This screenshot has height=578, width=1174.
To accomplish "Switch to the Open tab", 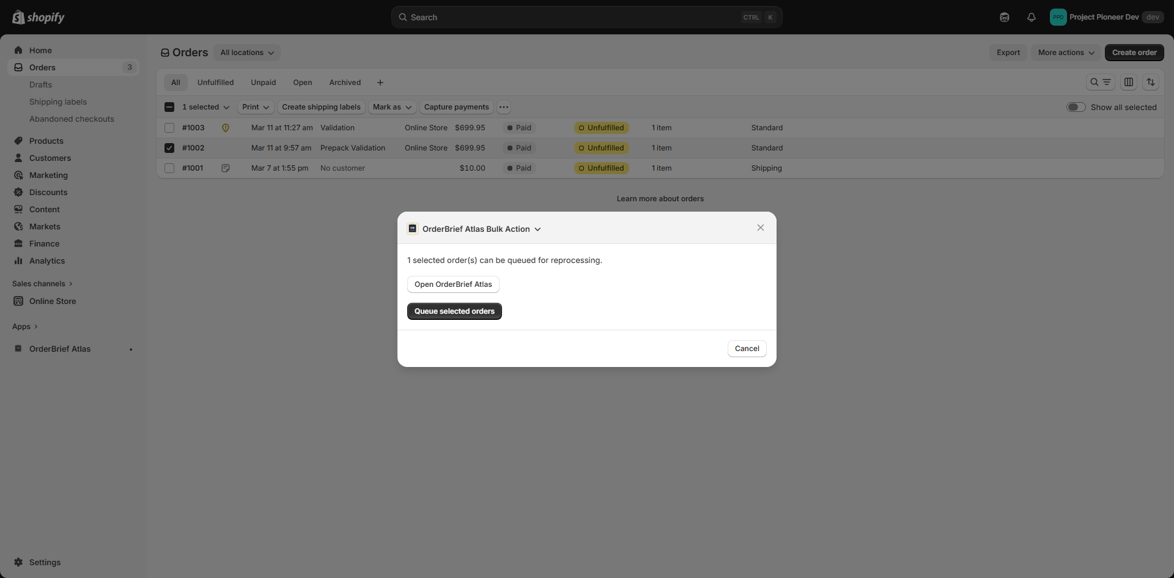I will tap(303, 83).
